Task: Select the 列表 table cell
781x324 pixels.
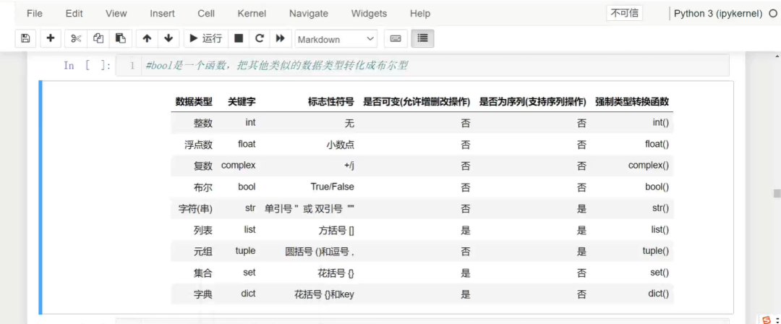Action: pos(203,230)
